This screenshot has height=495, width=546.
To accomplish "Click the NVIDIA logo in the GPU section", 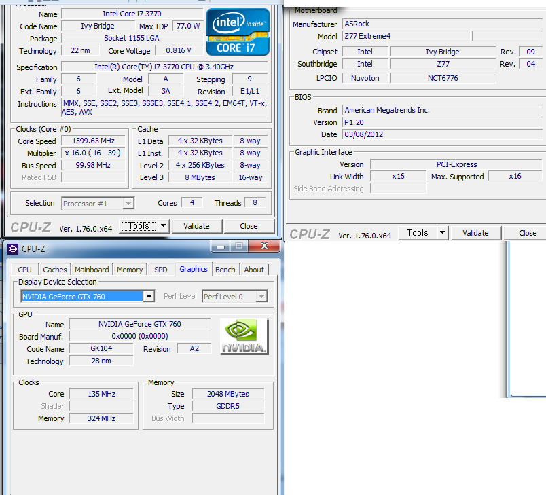I will (244, 337).
